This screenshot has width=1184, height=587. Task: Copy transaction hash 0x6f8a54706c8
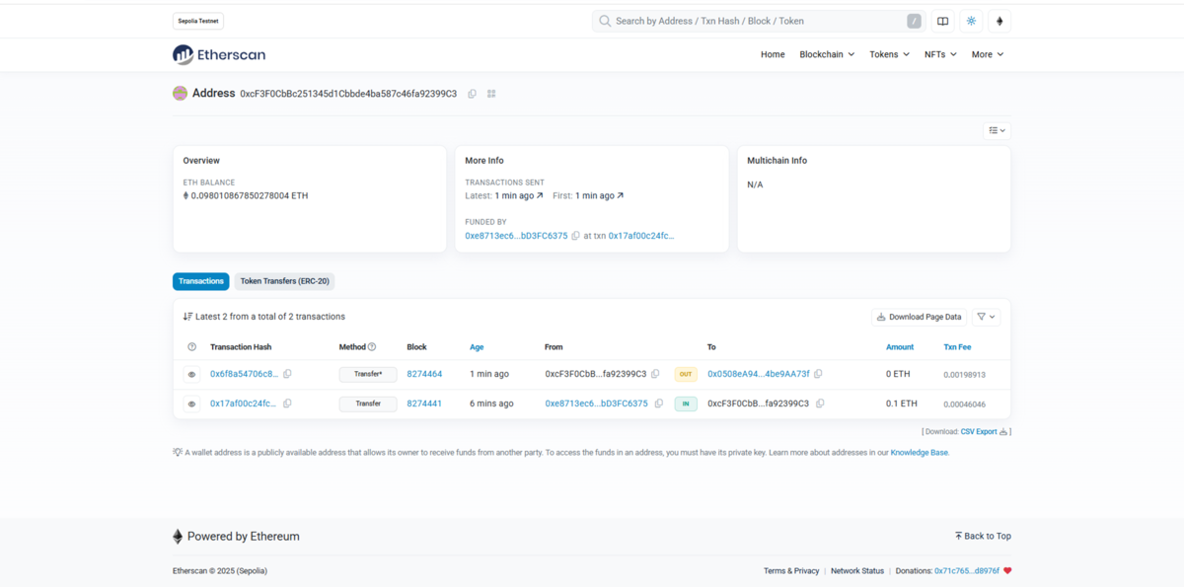287,374
